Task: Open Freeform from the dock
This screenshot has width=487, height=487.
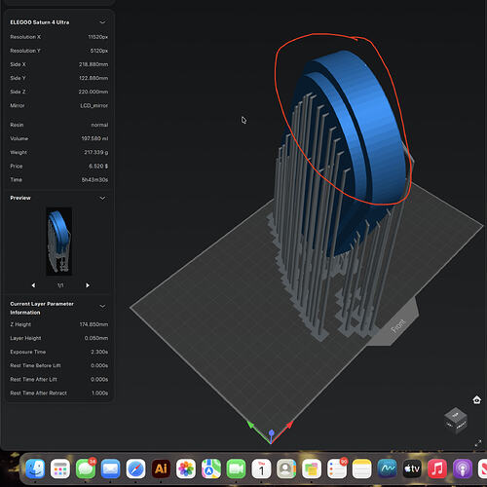Action: click(x=387, y=468)
